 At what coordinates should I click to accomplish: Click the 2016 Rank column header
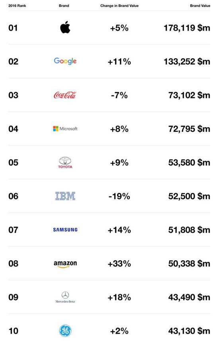[x=17, y=6]
